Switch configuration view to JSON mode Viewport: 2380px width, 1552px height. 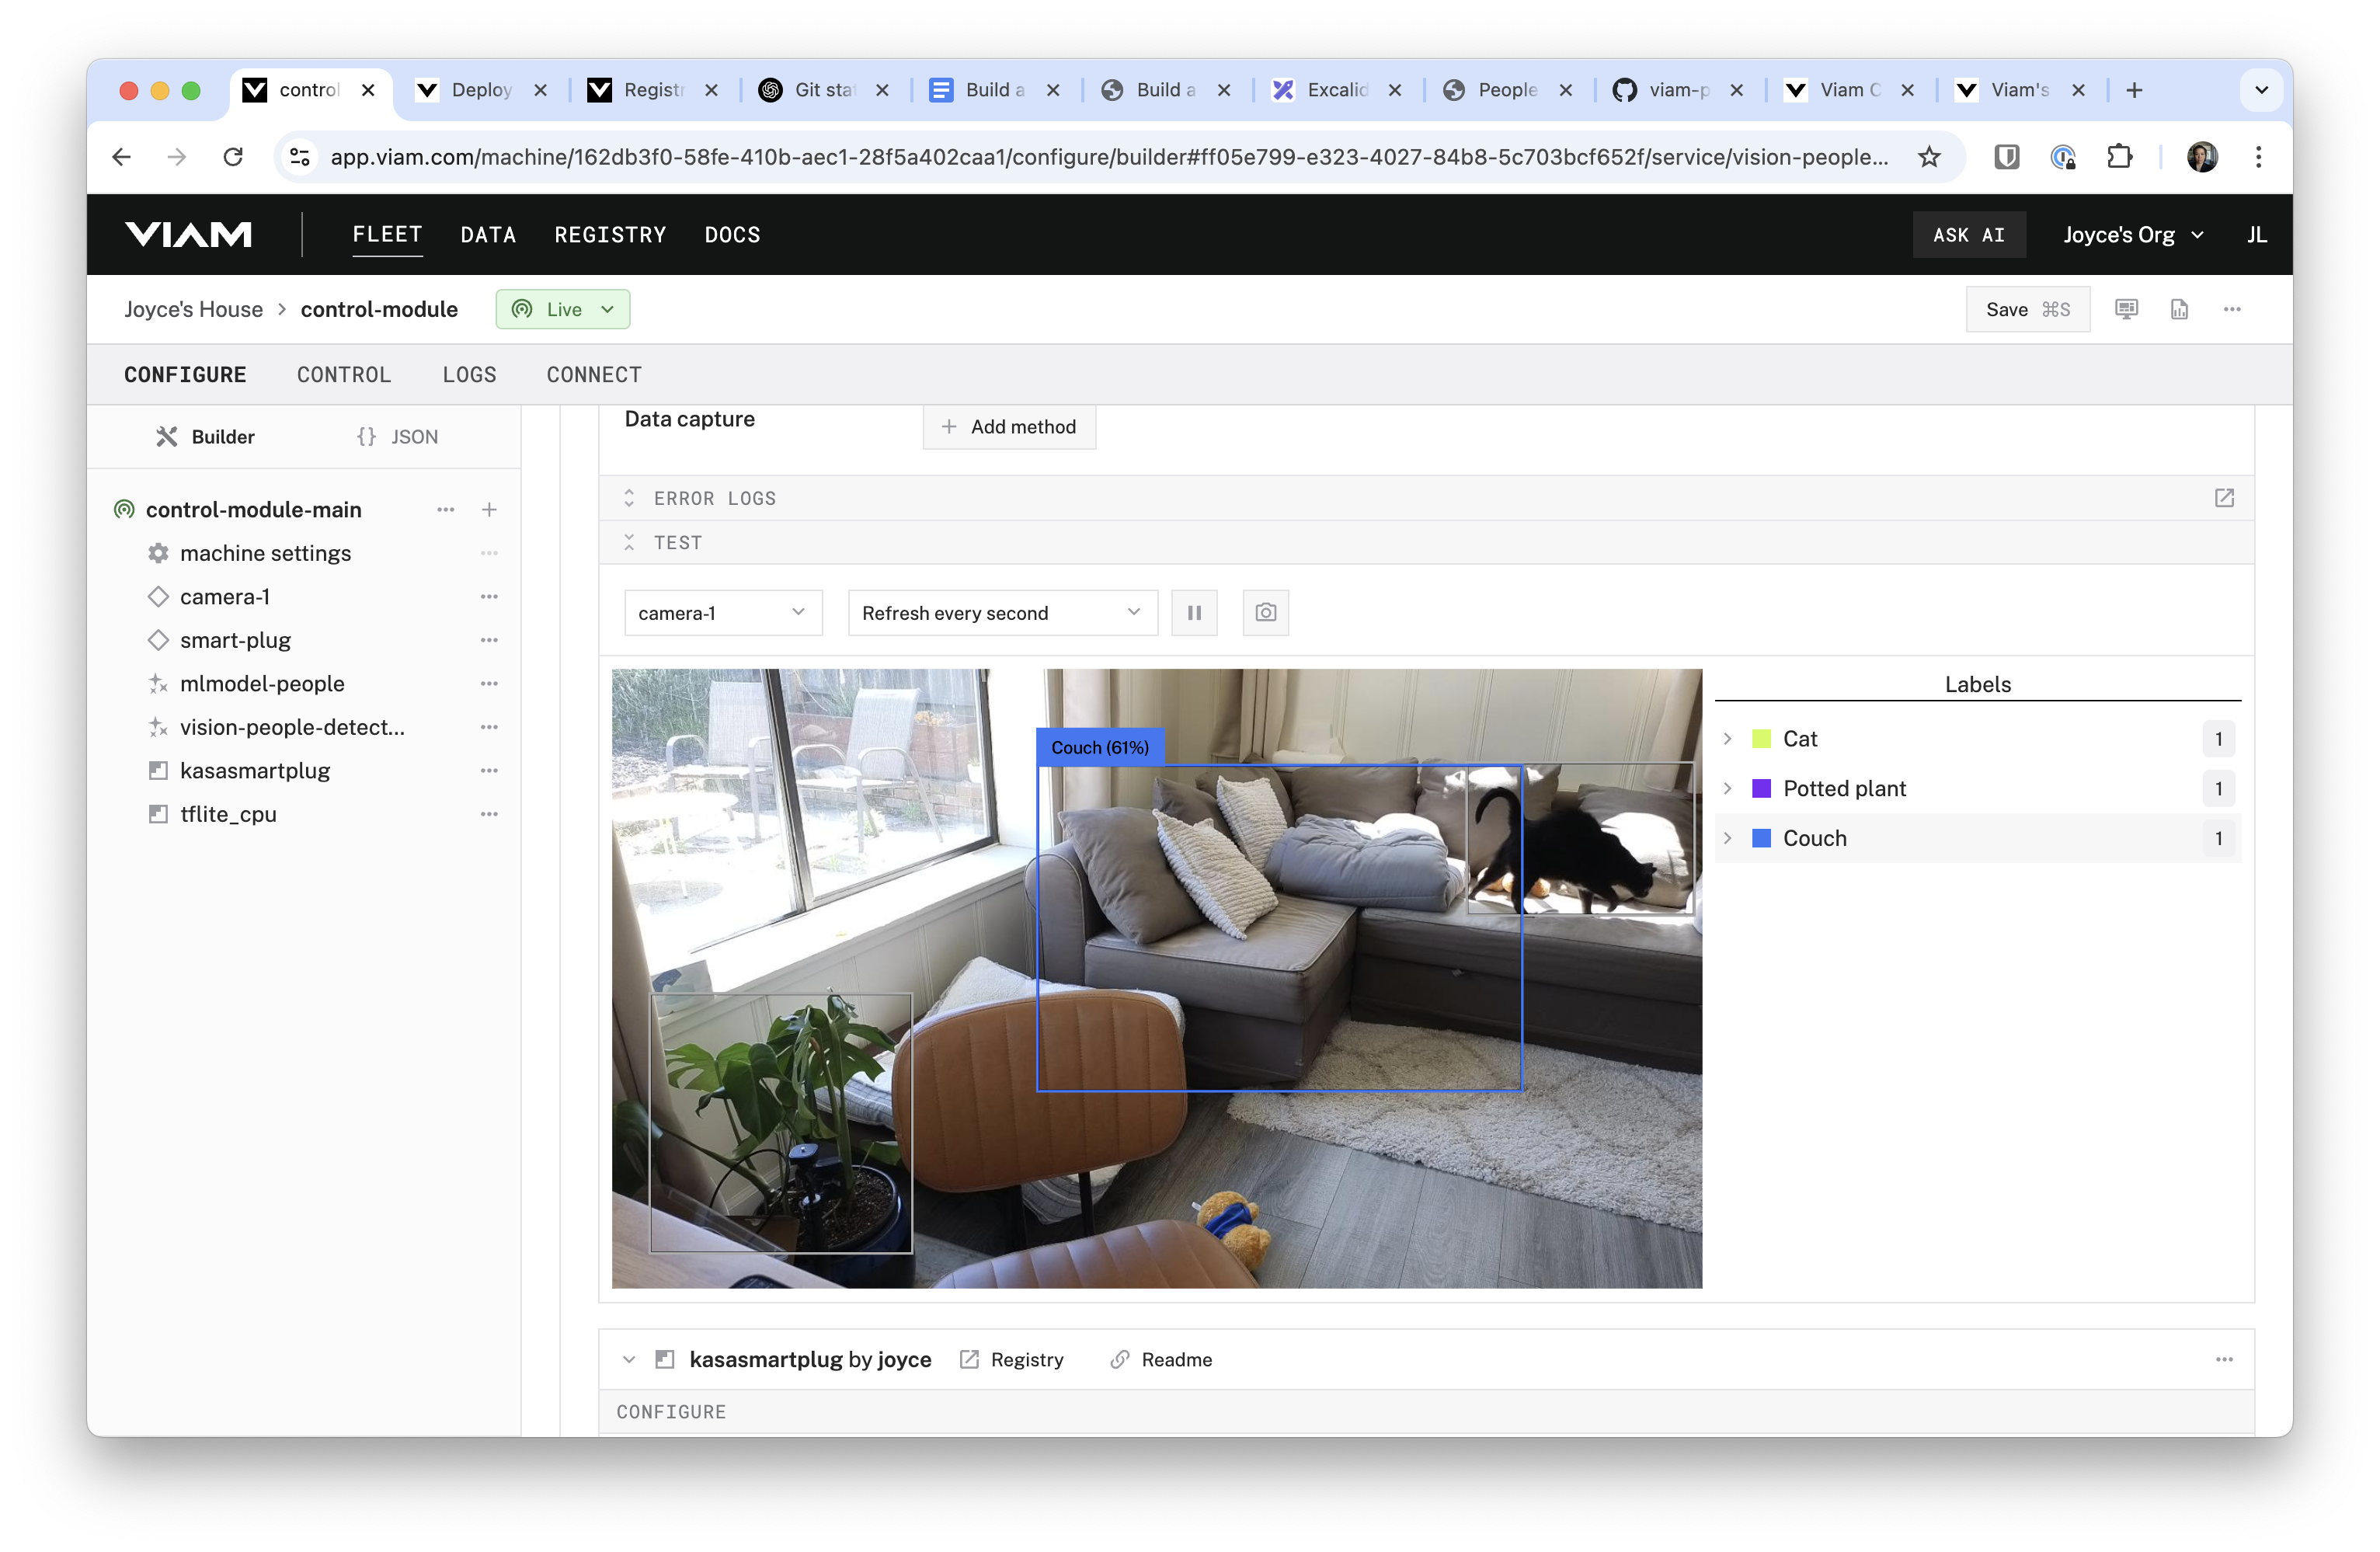point(397,437)
